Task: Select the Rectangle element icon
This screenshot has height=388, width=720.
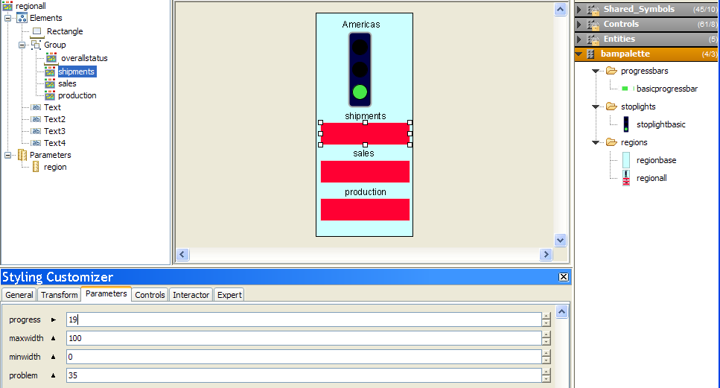Action: click(x=37, y=32)
